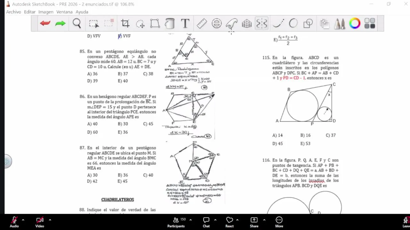The image size is (410, 230).
Task: Expand the arrow next to Share
Action: click(264, 220)
